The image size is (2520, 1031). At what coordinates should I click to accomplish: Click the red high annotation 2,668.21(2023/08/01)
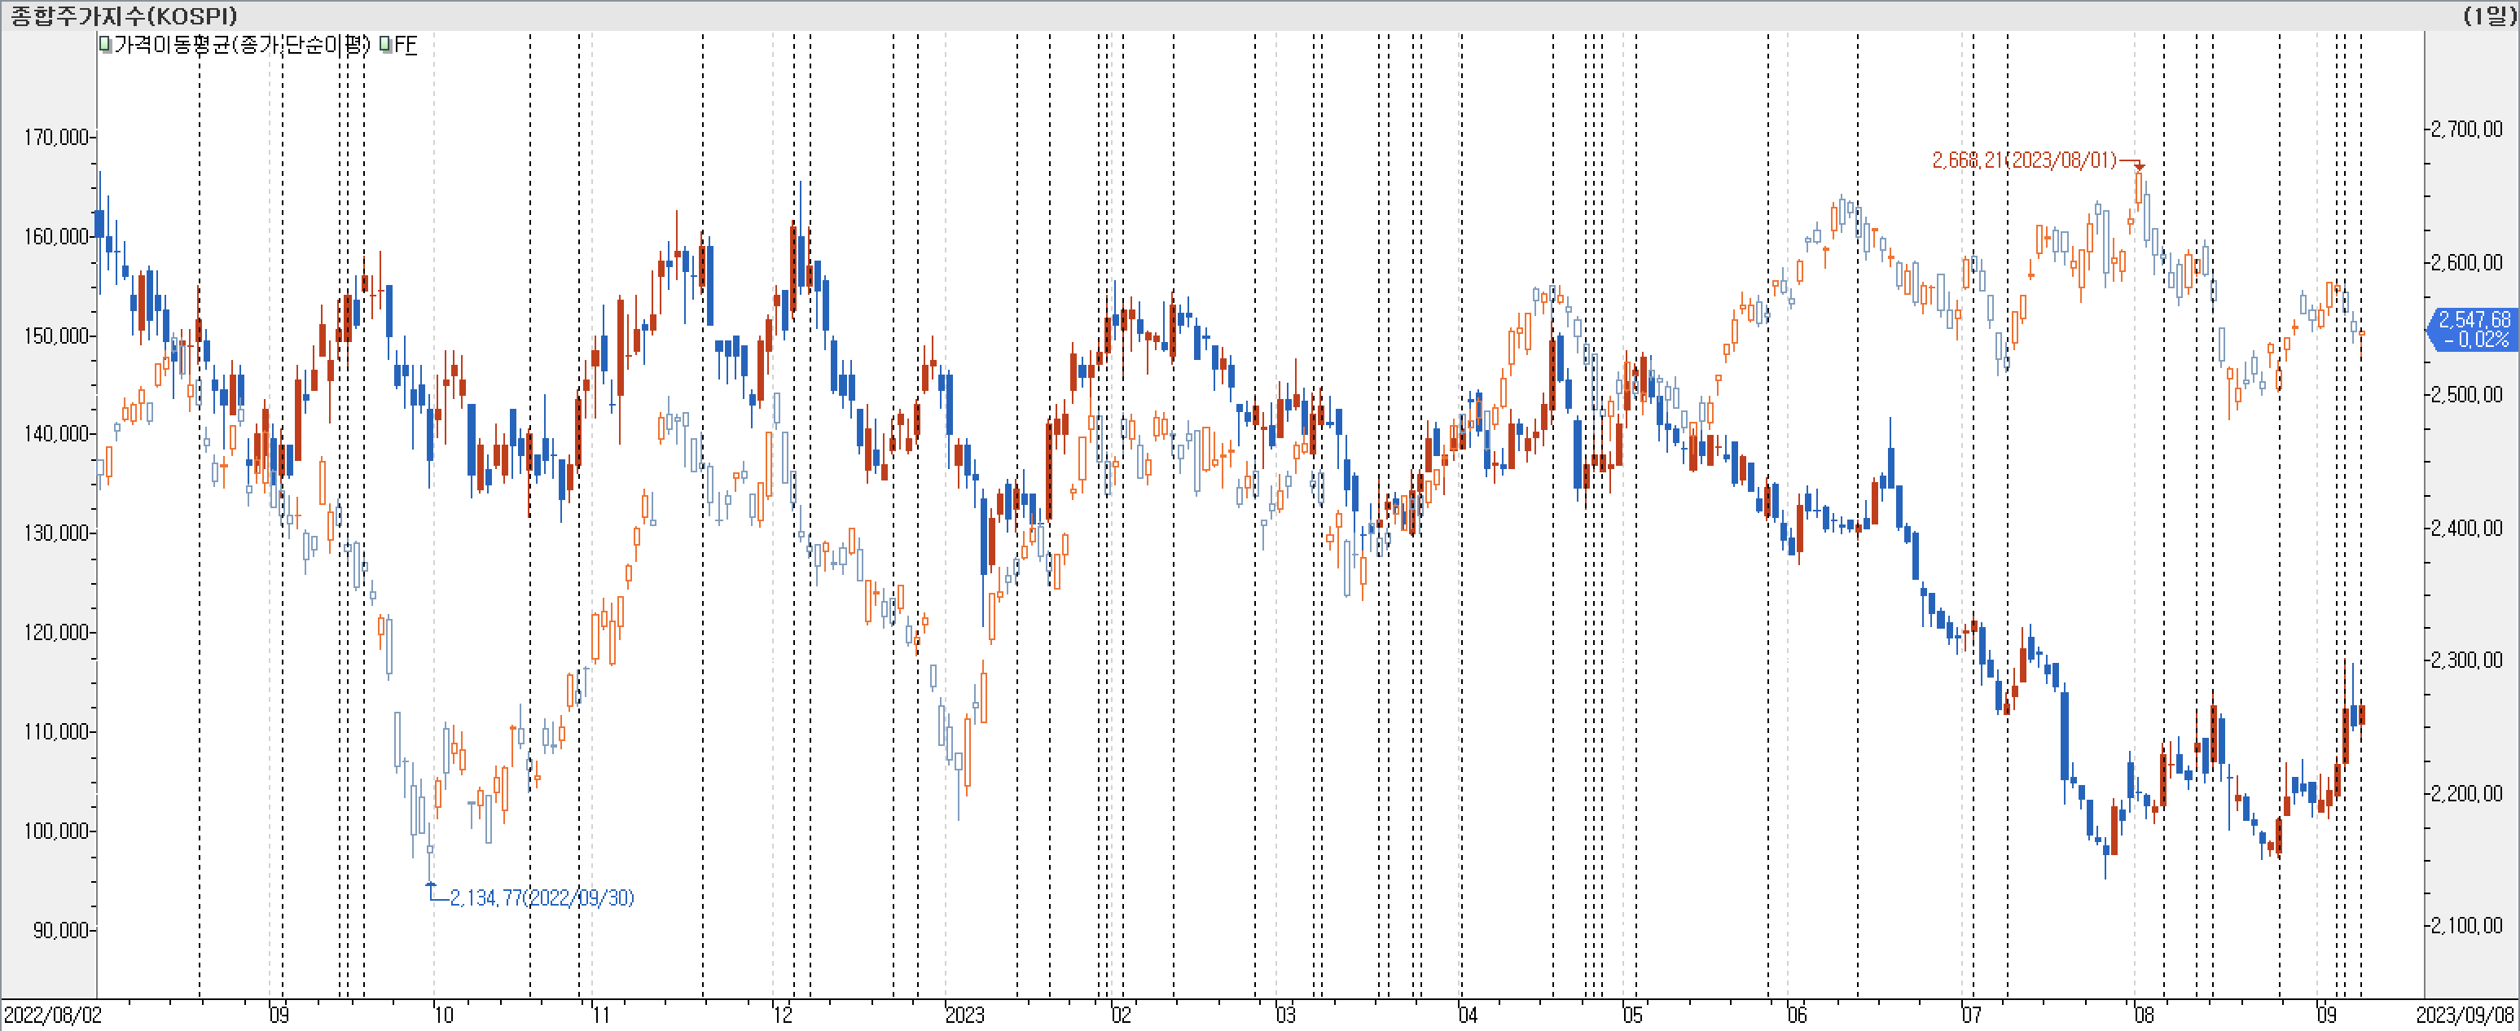coord(2023,160)
